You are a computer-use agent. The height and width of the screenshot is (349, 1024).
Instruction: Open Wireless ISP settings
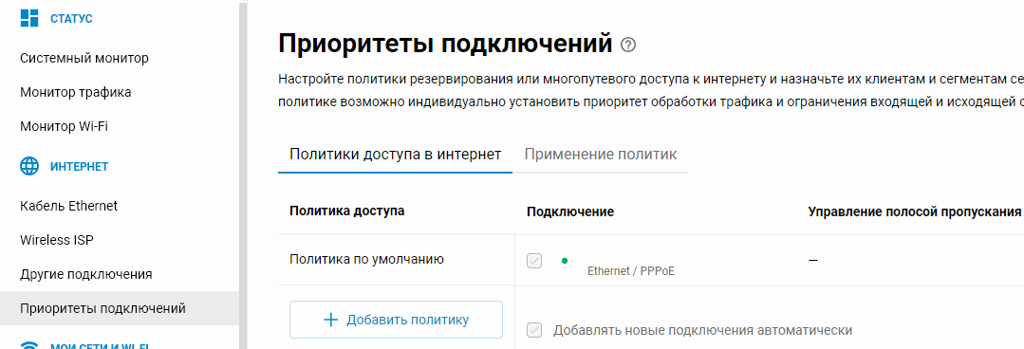(57, 240)
